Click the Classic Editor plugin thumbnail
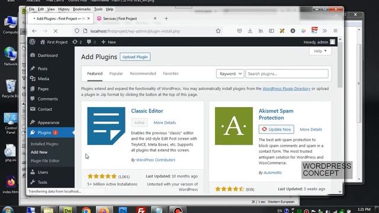379x213 pixels. click(107, 126)
